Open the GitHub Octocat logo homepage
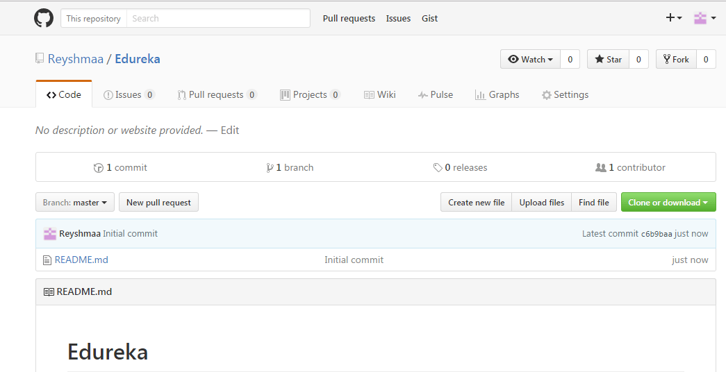This screenshot has height=372, width=726. point(44,18)
